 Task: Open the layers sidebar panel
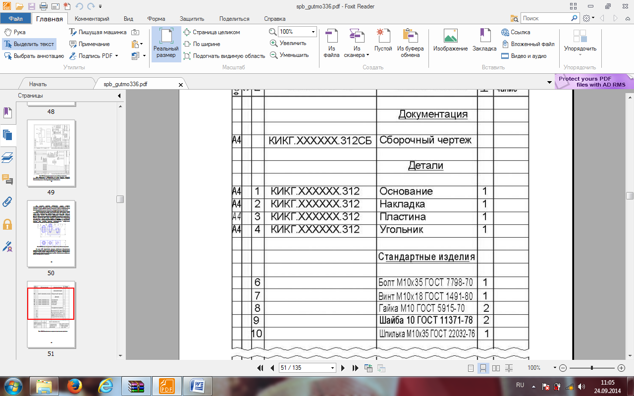7,157
